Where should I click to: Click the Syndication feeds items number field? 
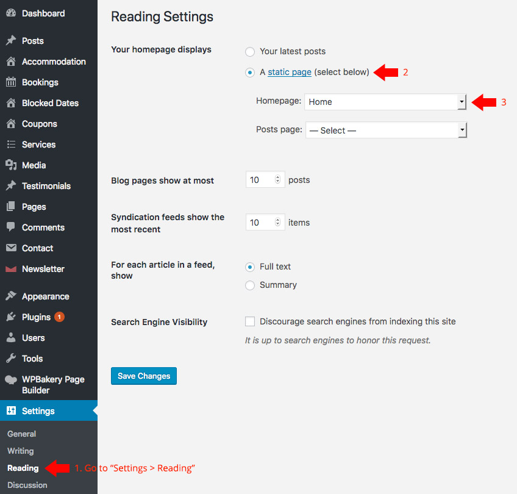click(261, 223)
